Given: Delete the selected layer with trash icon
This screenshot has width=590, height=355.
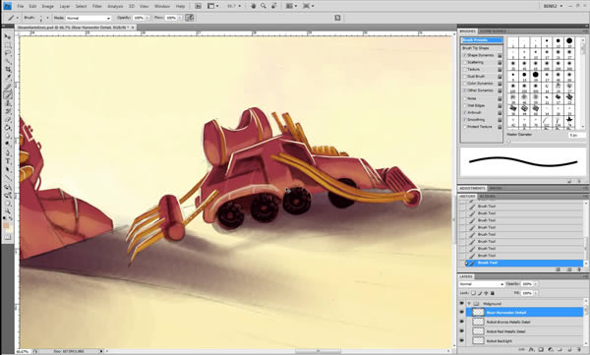Looking at the screenshot, I should [579, 350].
